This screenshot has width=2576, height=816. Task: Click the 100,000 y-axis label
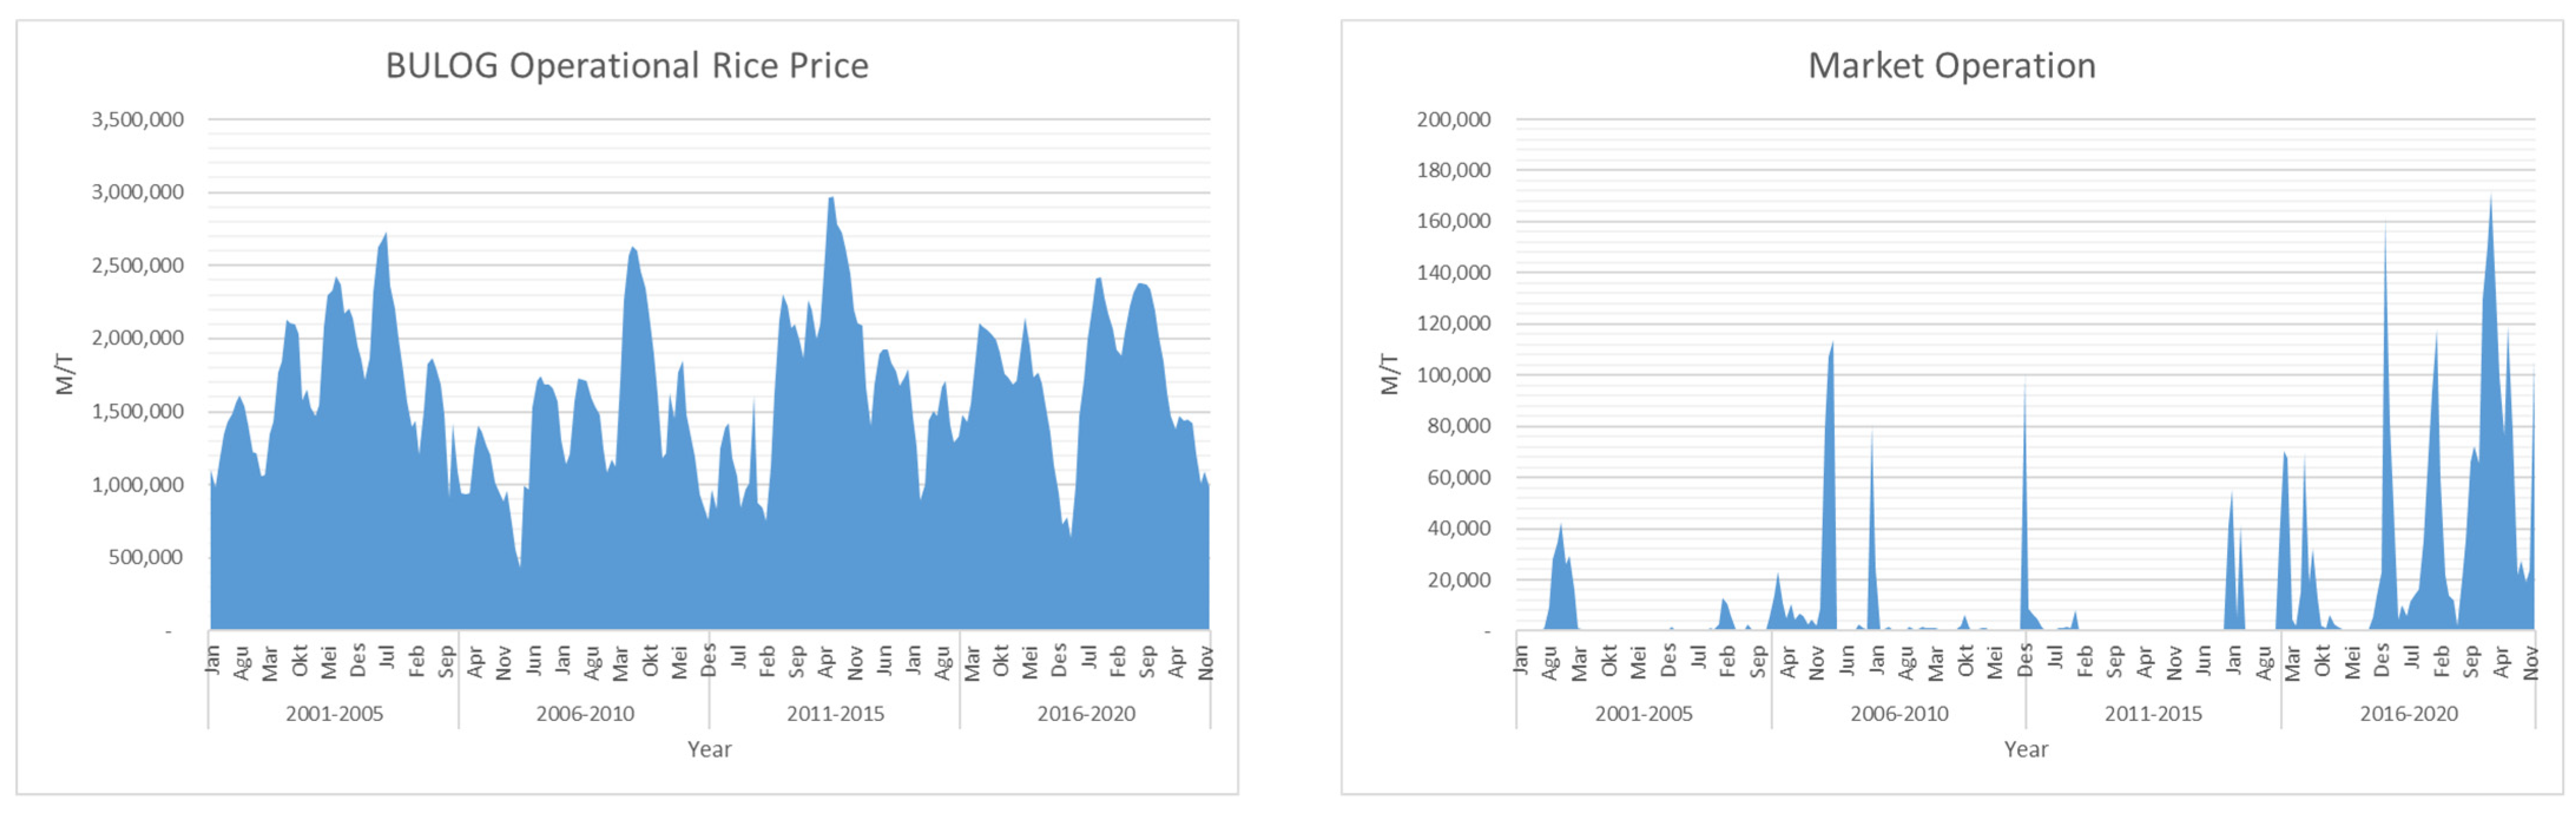click(x=1453, y=375)
